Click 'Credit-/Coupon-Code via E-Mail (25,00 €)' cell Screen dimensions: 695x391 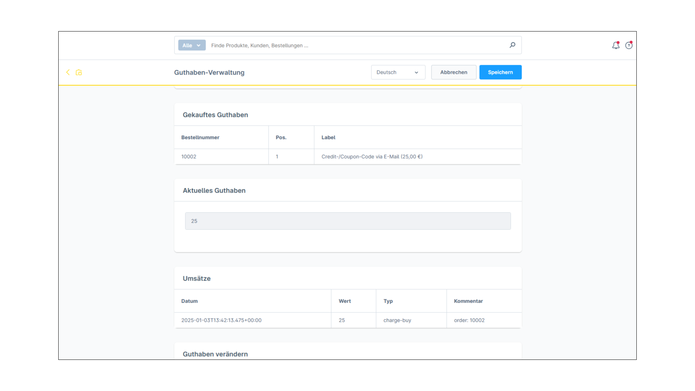418,156
